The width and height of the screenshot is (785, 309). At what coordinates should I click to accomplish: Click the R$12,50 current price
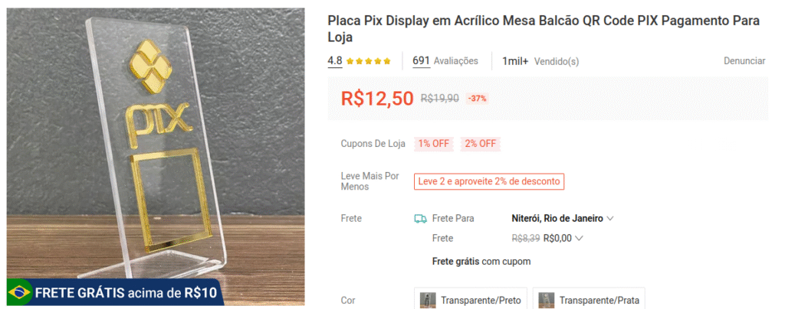tap(377, 98)
